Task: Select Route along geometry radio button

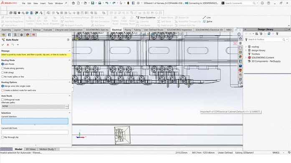Action: point(3,68)
